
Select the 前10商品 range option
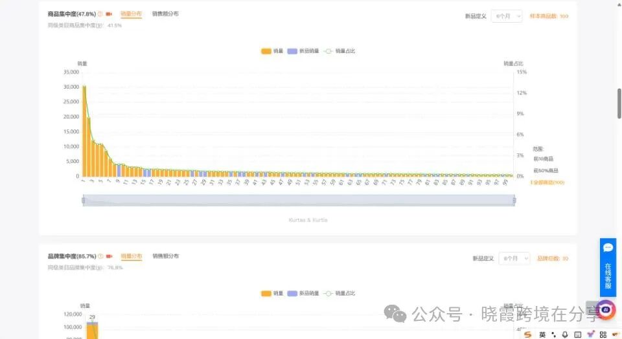tap(543, 159)
